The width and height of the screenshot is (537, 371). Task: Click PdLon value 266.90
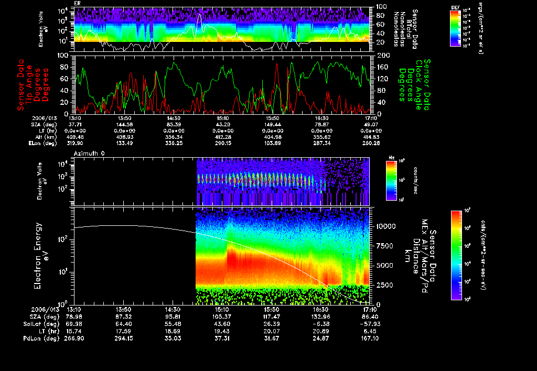74,338
